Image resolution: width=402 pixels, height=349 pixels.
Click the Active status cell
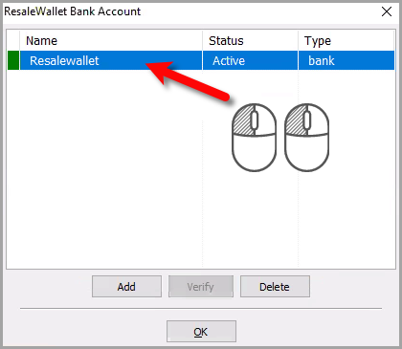(x=250, y=60)
